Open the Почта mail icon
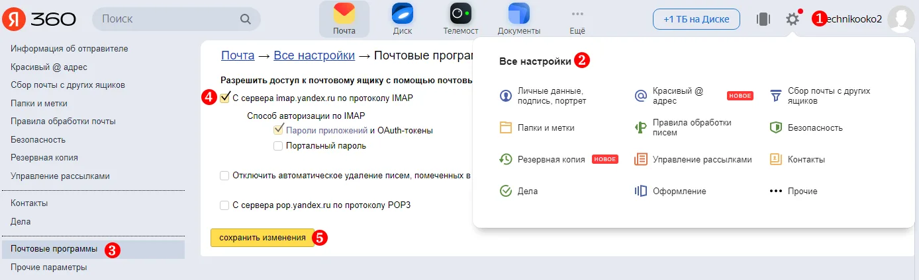Image resolution: width=919 pixels, height=280 pixels. click(x=344, y=15)
